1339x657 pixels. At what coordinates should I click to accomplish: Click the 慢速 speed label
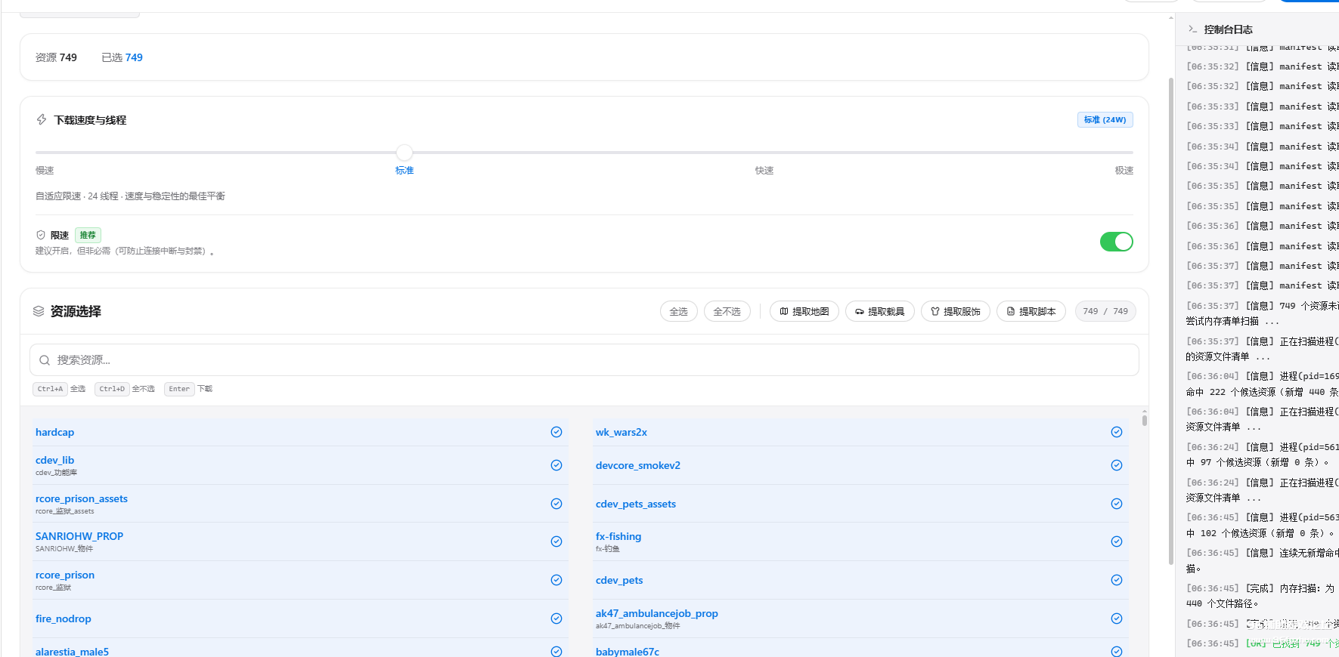pos(45,171)
